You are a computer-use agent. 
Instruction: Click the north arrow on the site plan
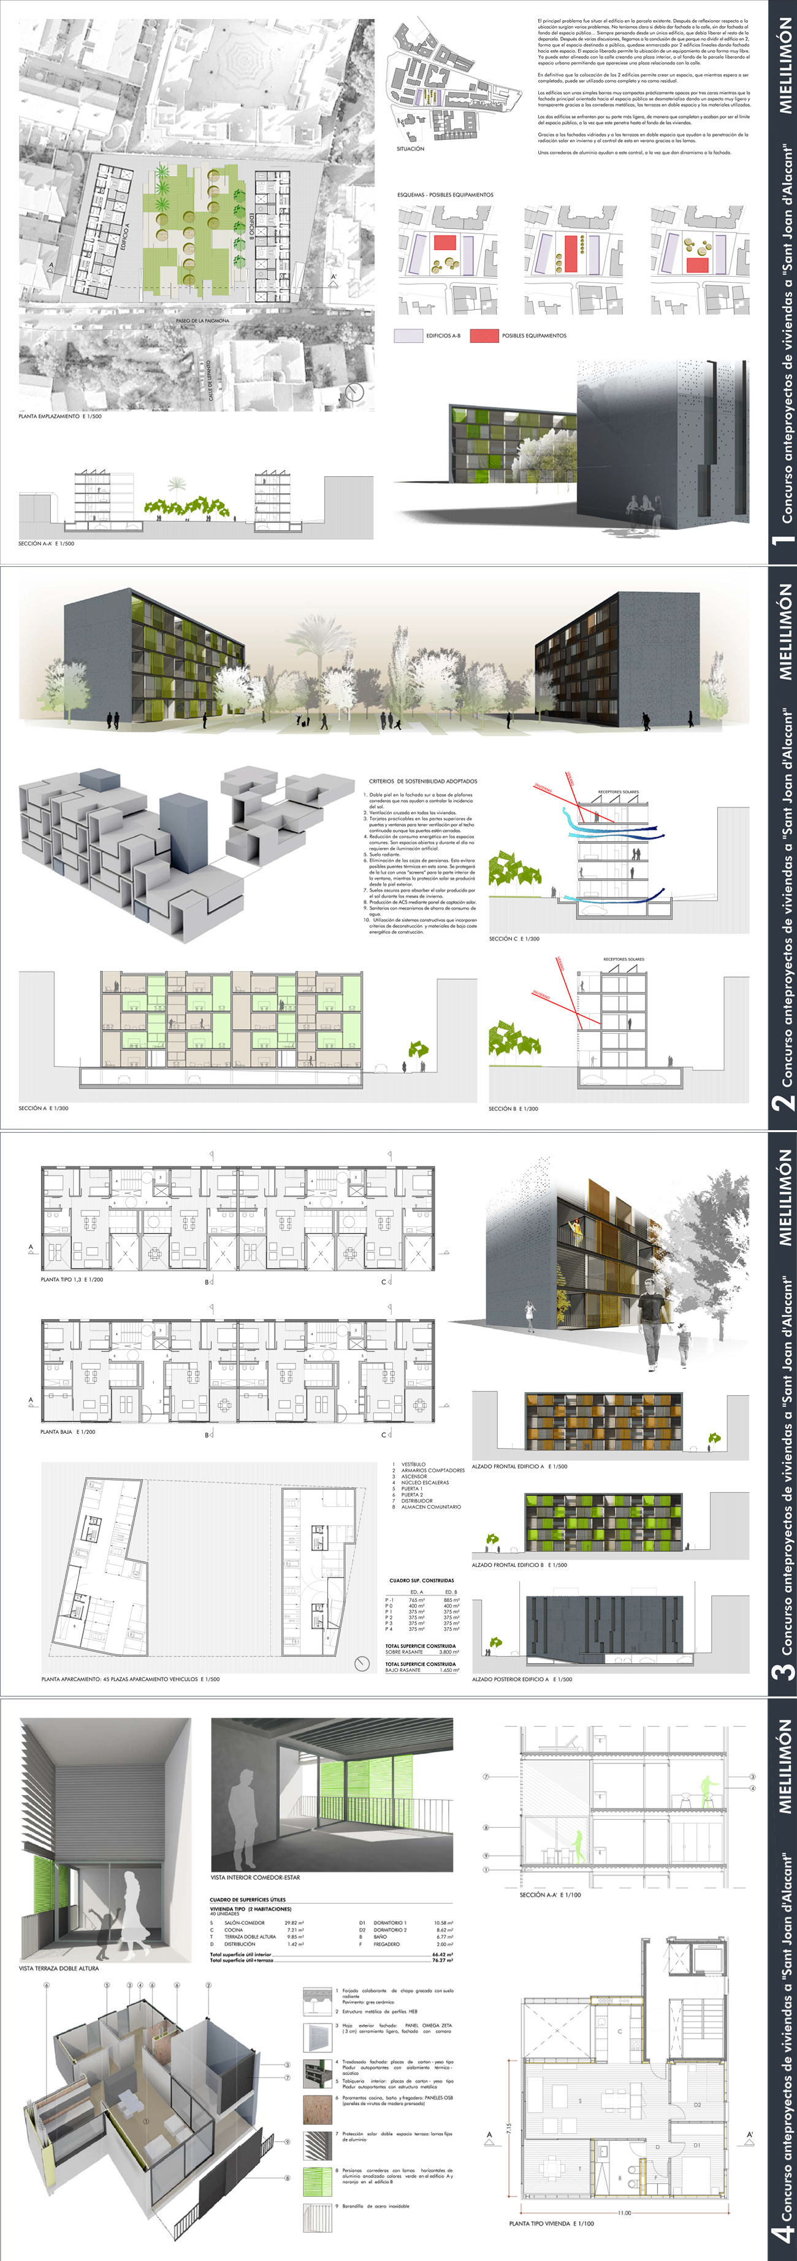point(354,392)
